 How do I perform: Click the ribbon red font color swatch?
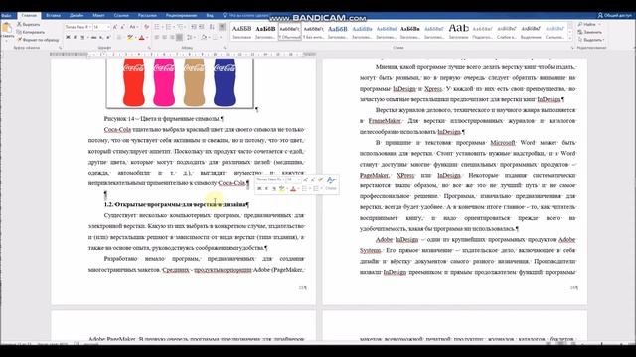(141, 38)
